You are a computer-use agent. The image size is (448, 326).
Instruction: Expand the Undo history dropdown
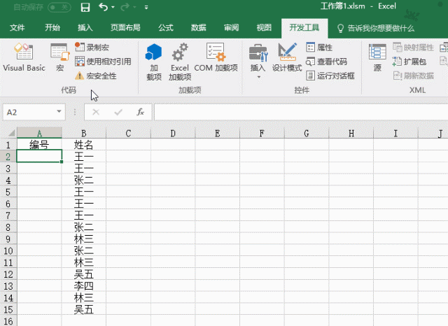pyautogui.click(x=113, y=7)
